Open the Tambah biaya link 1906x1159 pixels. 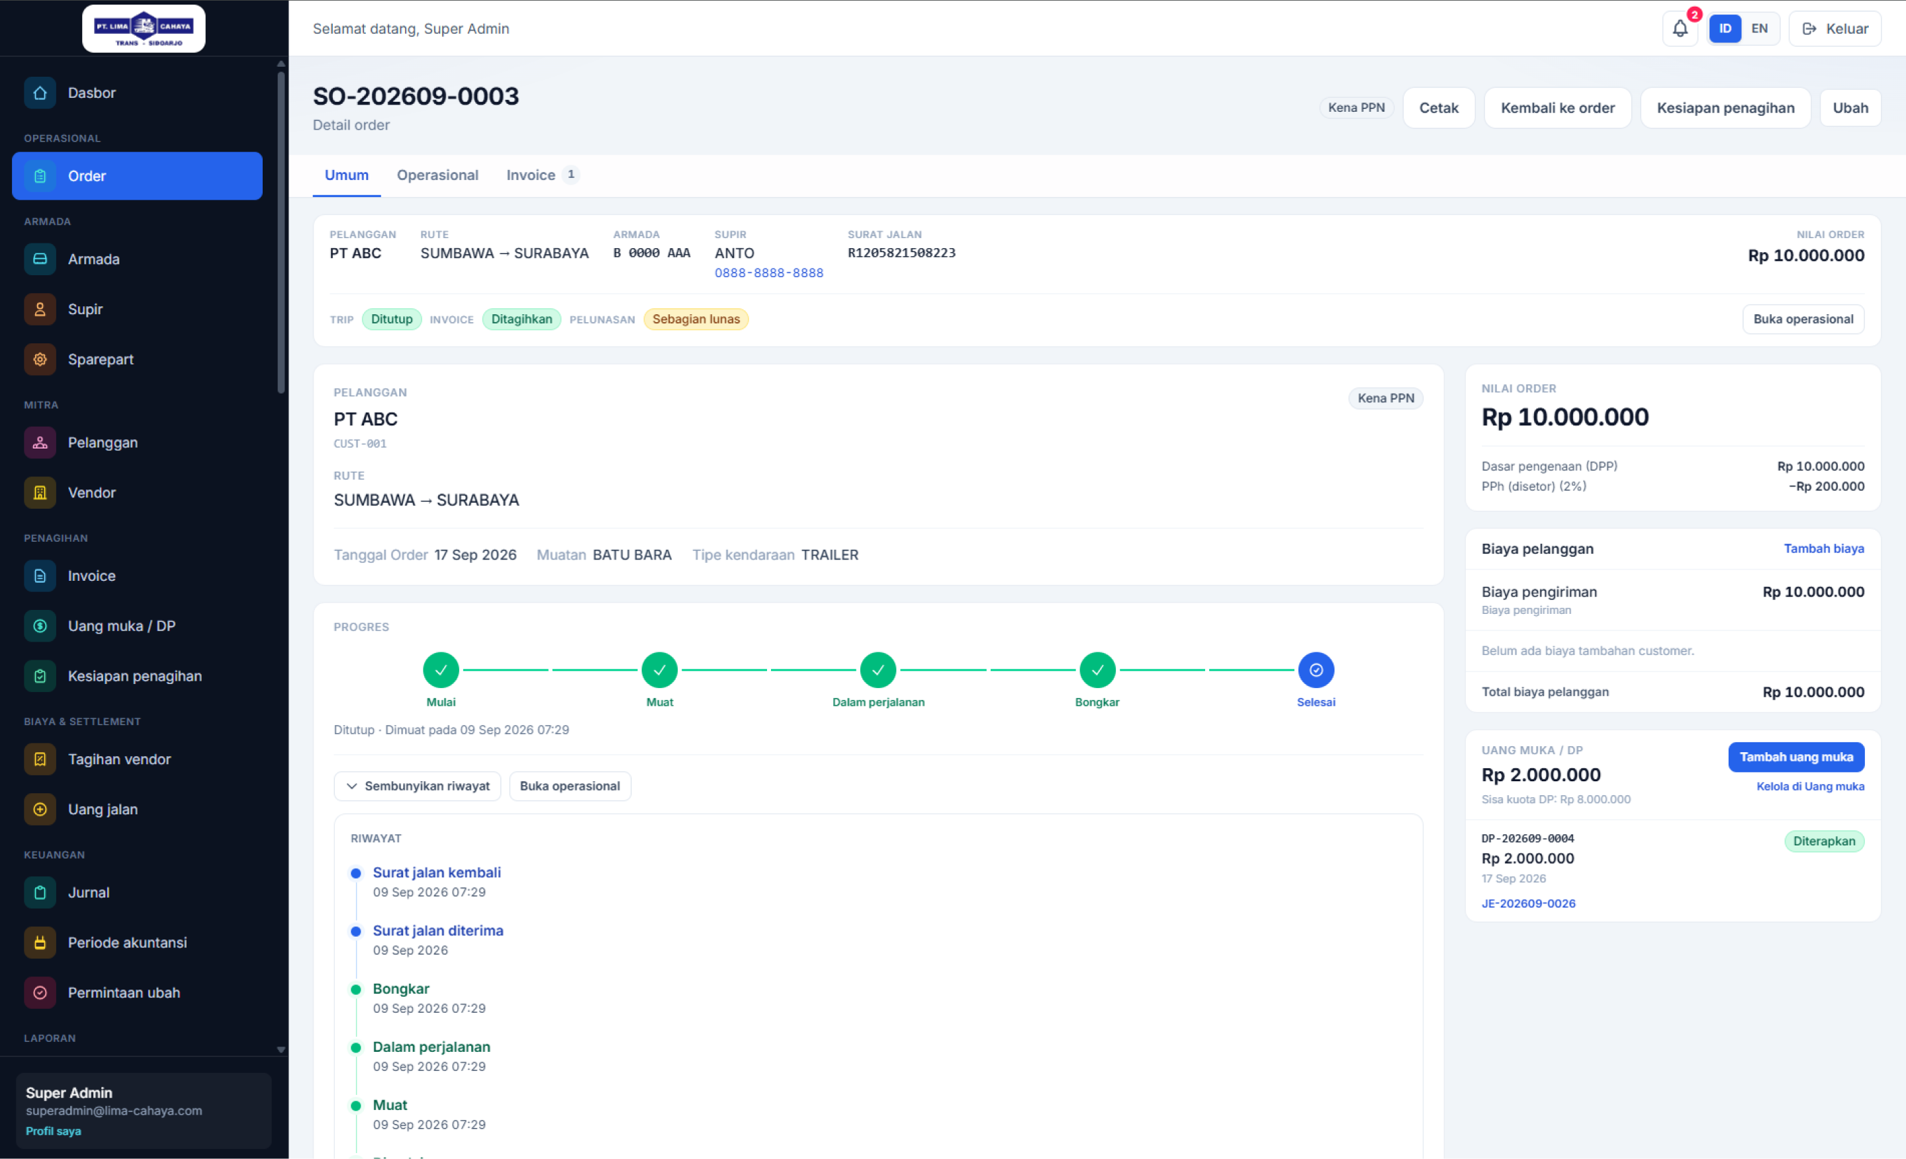(x=1824, y=549)
